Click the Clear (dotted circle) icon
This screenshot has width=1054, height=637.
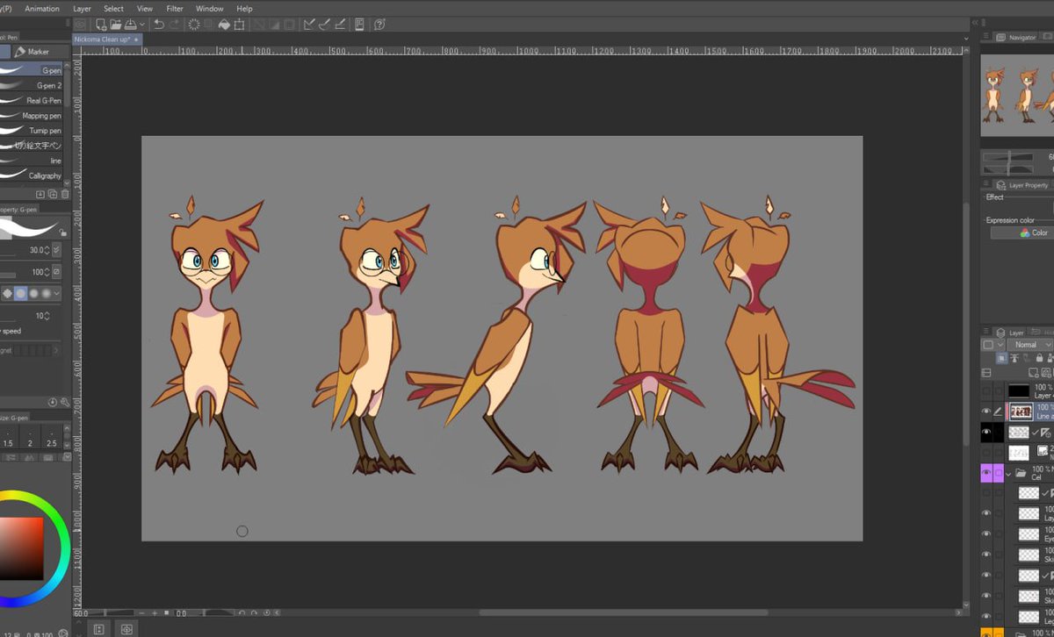pos(193,25)
